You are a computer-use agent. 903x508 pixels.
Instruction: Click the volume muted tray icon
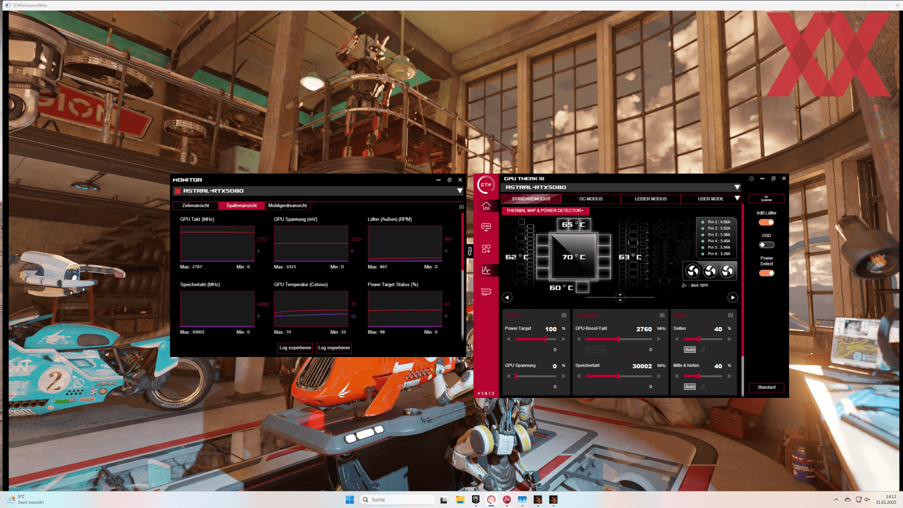(x=867, y=500)
